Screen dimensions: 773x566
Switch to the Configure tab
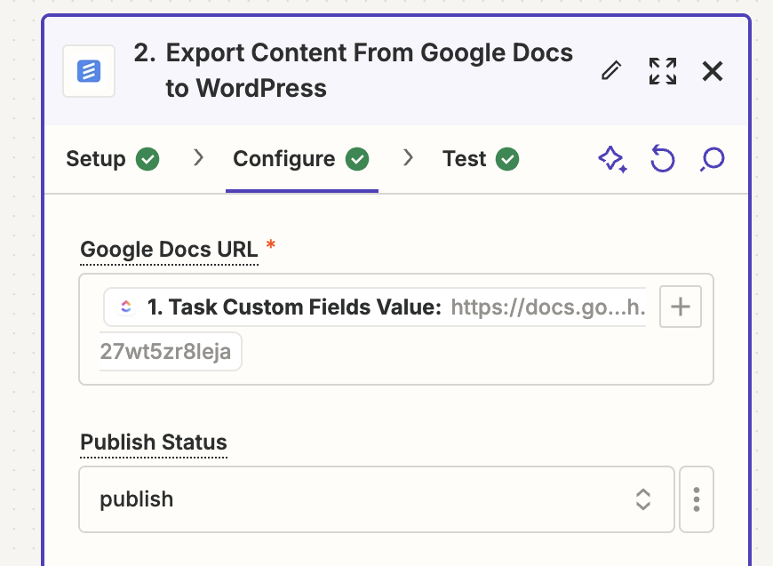(x=284, y=159)
